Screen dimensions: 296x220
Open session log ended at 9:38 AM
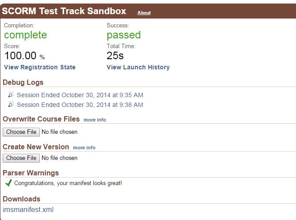(80, 105)
